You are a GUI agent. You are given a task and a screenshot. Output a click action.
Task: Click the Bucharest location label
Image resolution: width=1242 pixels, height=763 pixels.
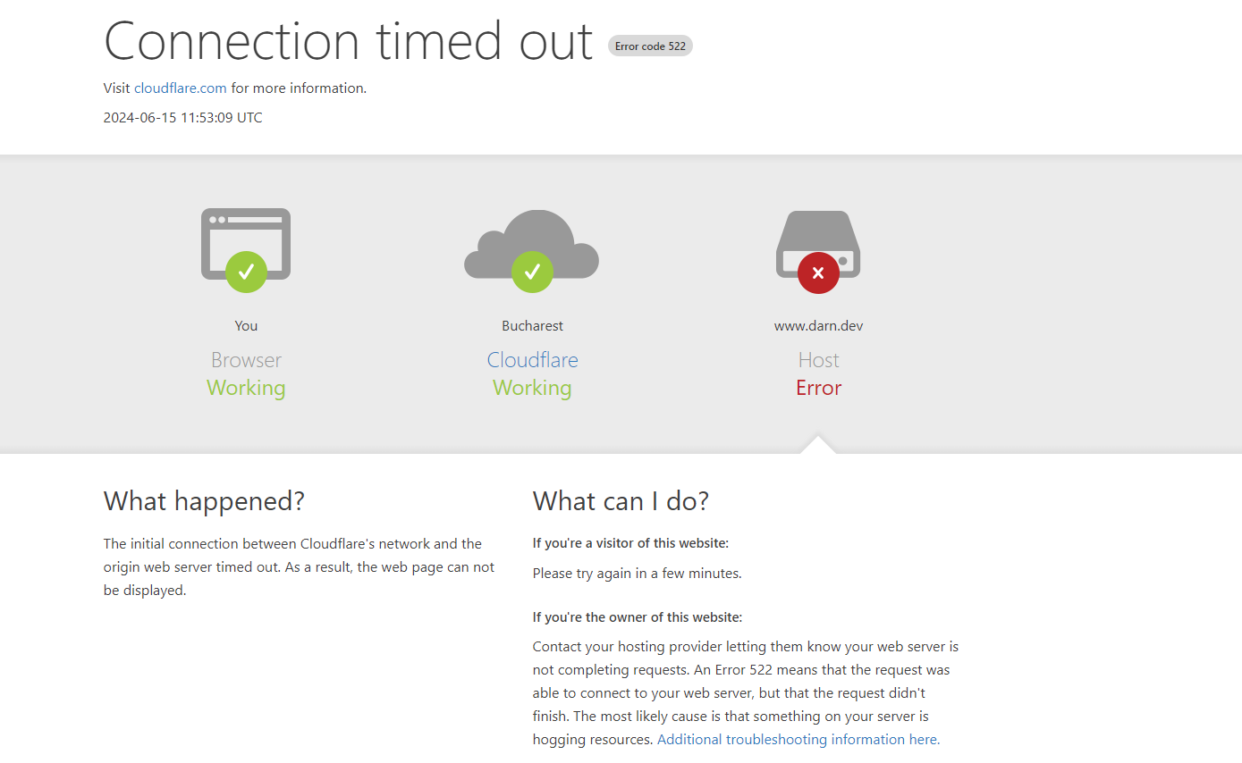click(532, 325)
